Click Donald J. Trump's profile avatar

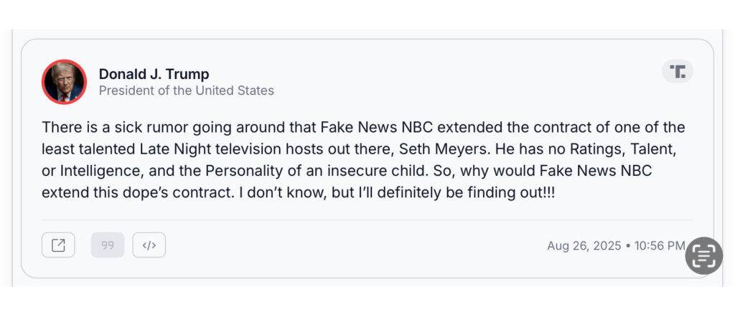[x=64, y=81]
